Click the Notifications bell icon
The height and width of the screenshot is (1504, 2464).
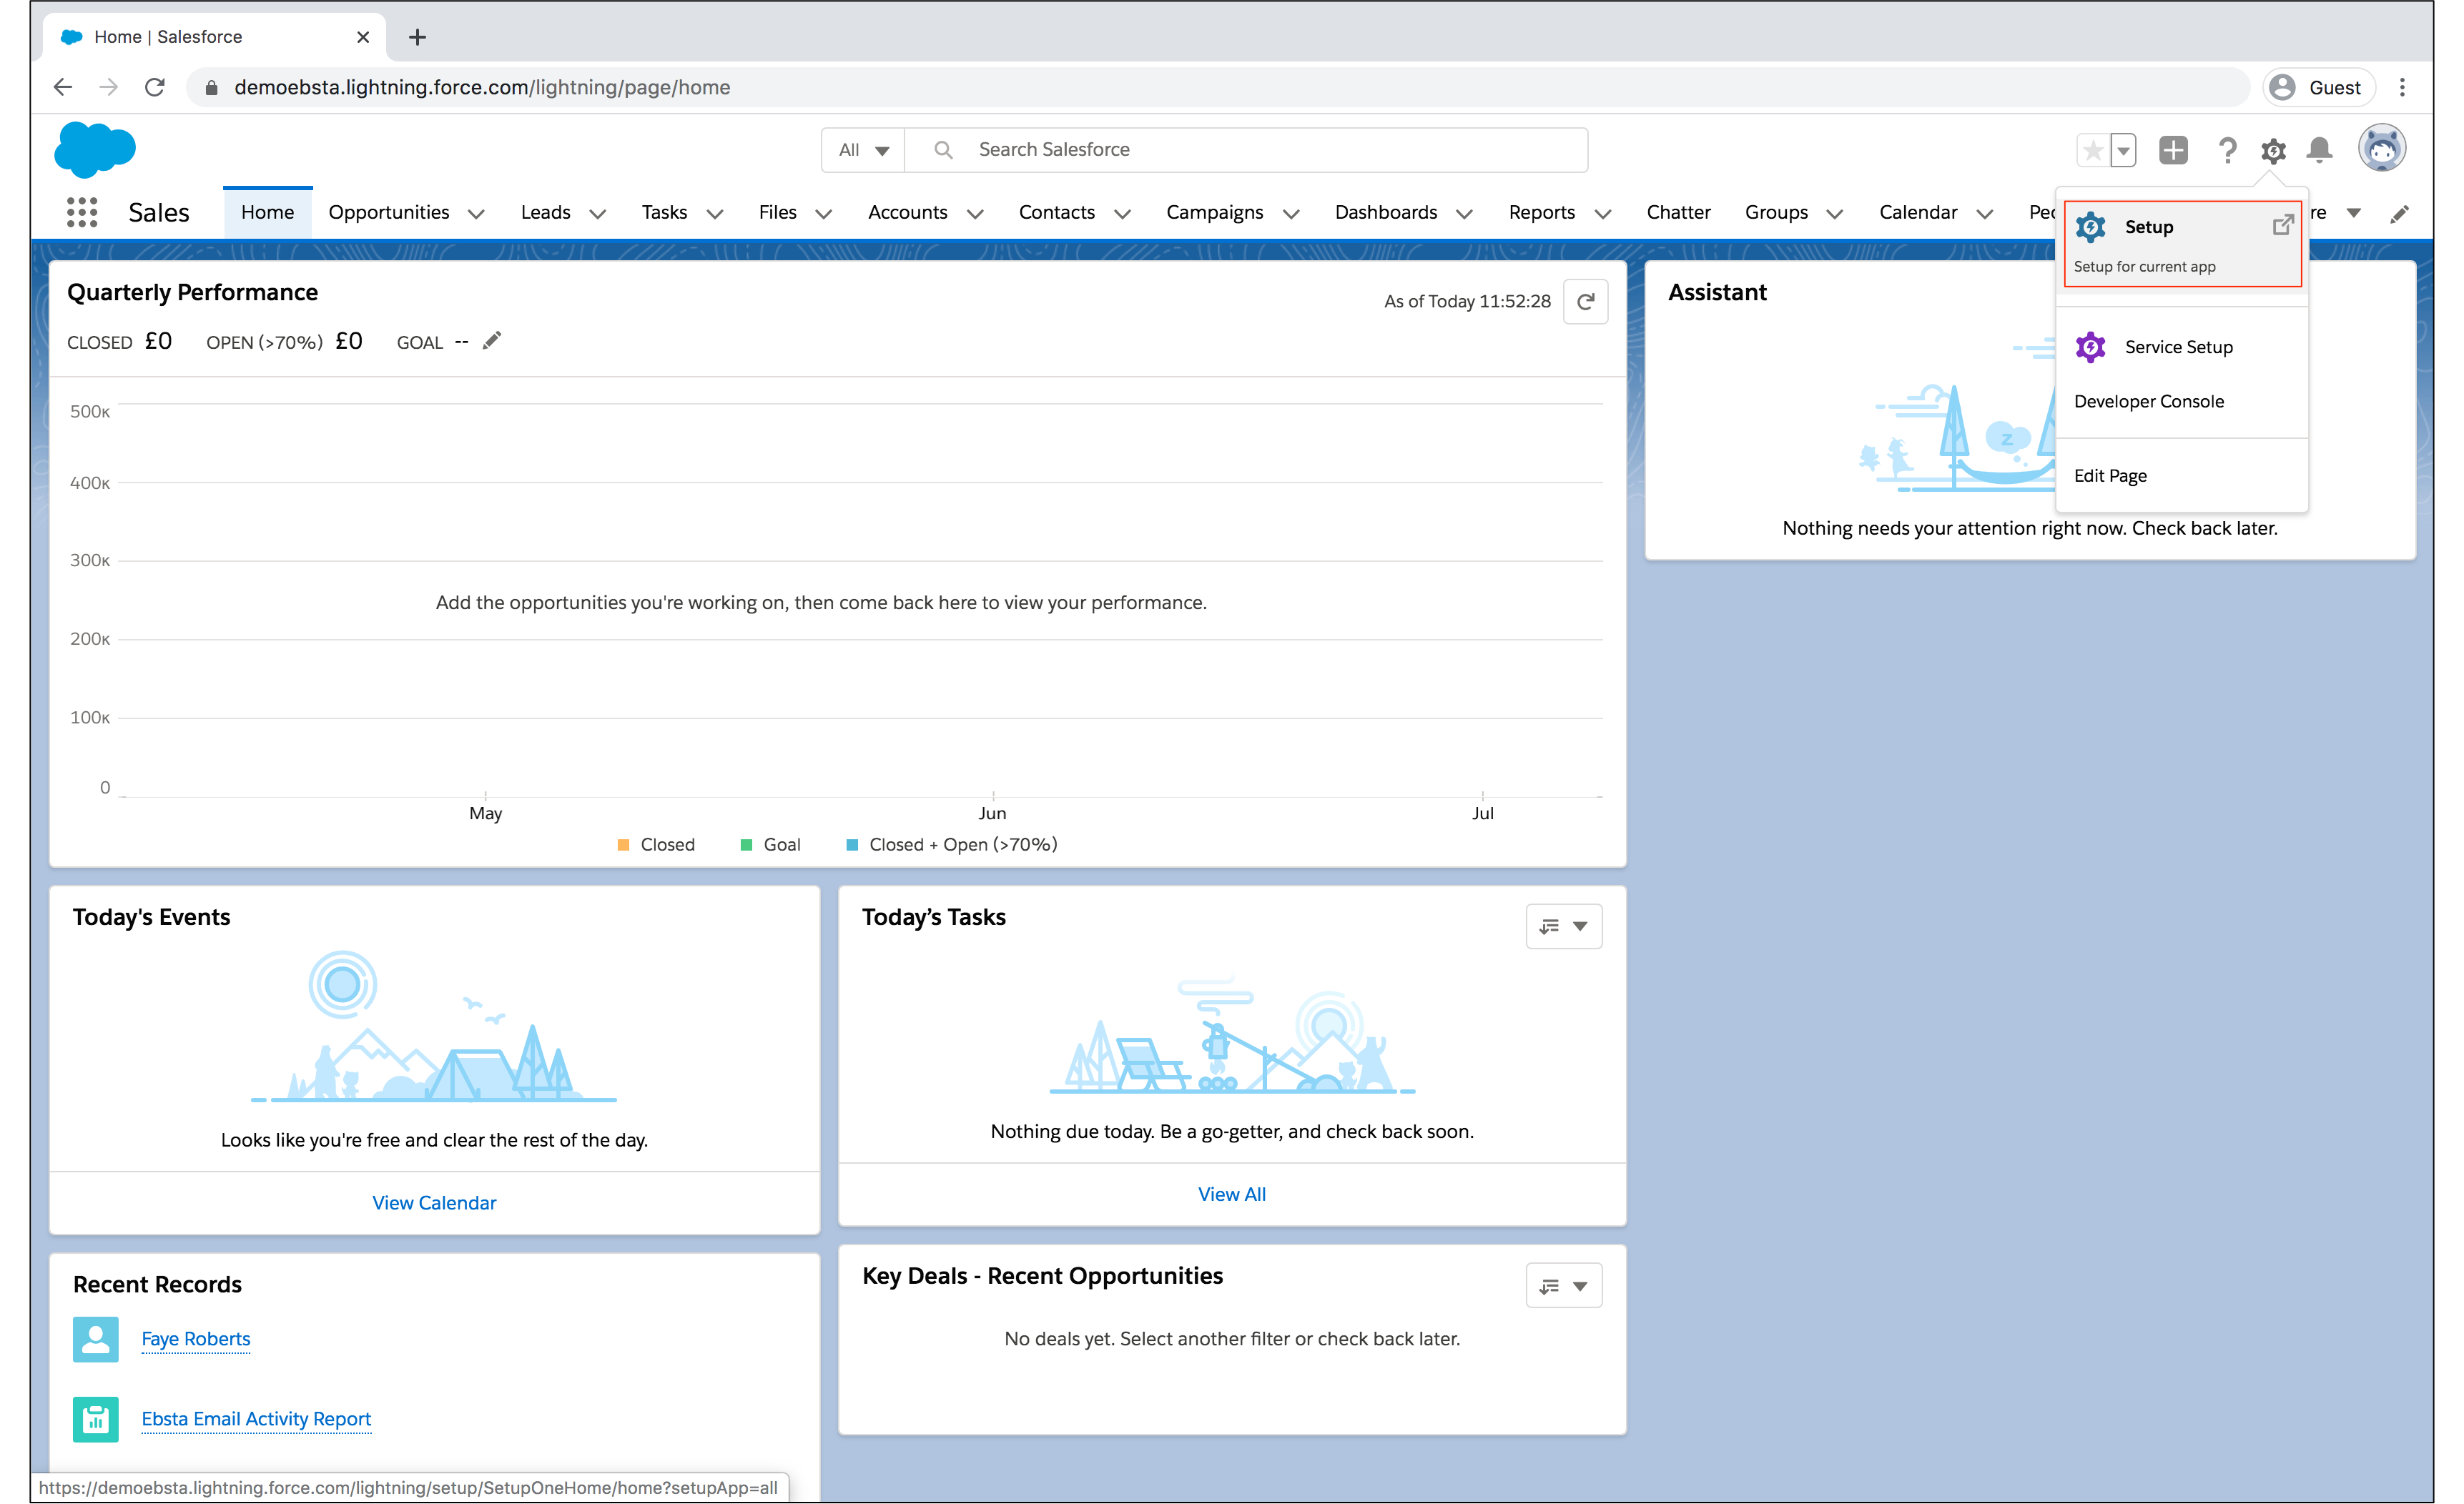point(2319,150)
